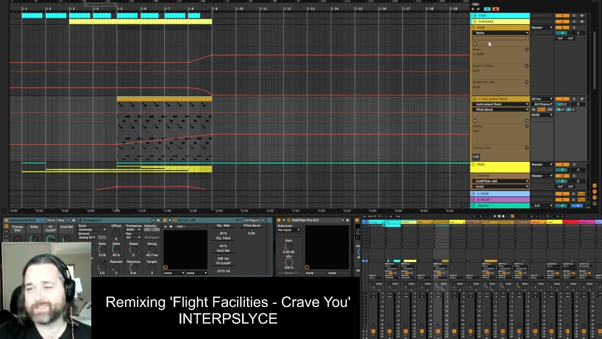Screen dimensions: 602x339
Task: Click the Rand button on Instrument Rack
Action: click(51, 220)
